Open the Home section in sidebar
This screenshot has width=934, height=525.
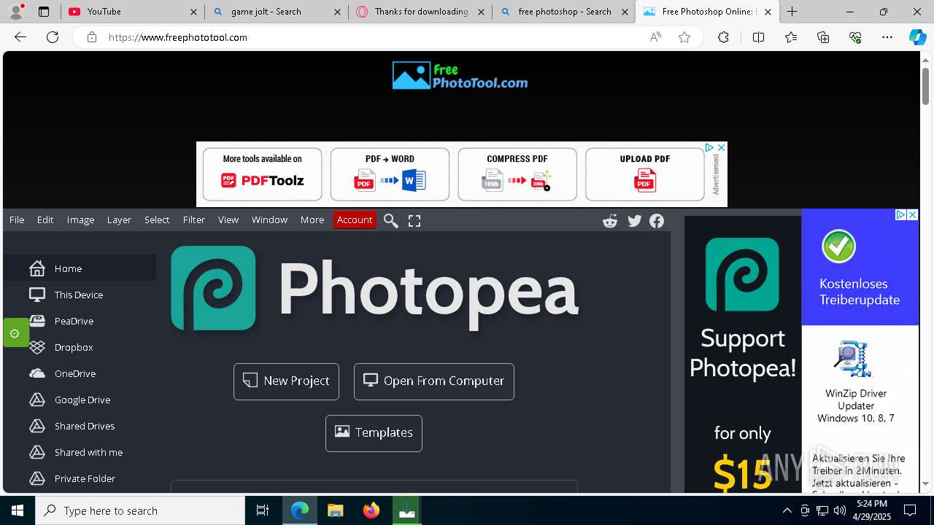[x=79, y=268]
